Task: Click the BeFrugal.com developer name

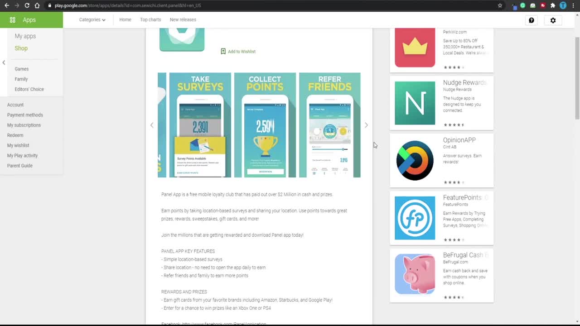Action: tap(455, 262)
